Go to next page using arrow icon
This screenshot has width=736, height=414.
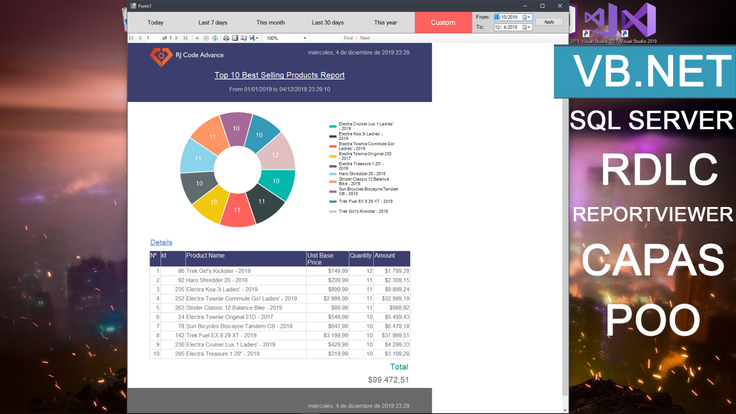176,38
